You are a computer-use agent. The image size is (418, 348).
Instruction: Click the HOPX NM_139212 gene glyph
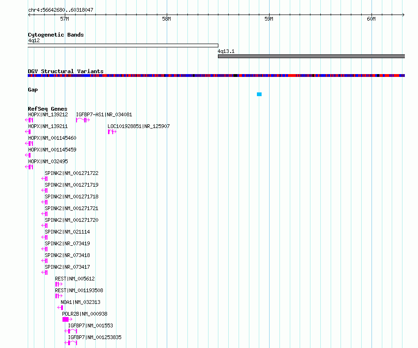29,120
